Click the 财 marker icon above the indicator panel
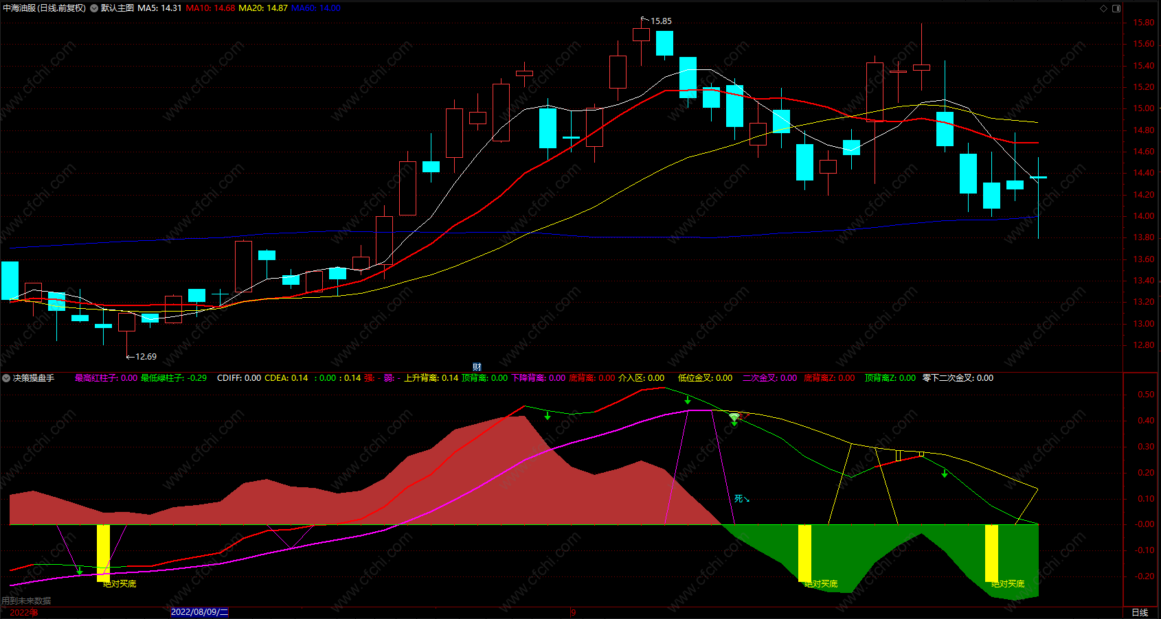Viewport: 1161px width, 619px height. point(477,367)
